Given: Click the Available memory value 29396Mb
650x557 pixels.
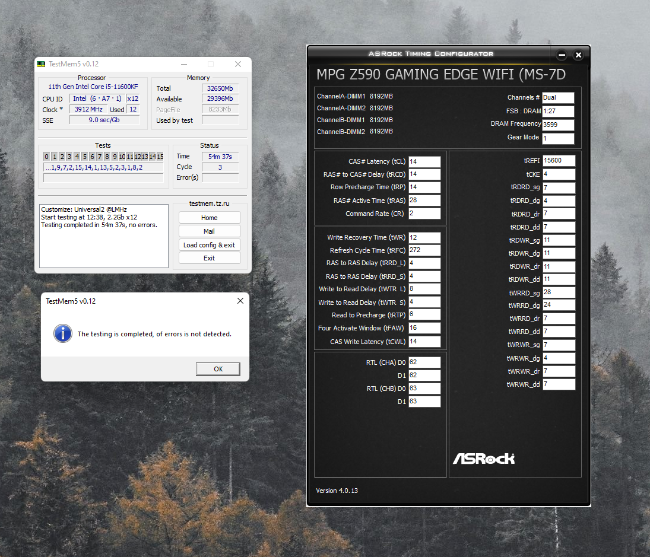Looking at the screenshot, I should [x=220, y=98].
